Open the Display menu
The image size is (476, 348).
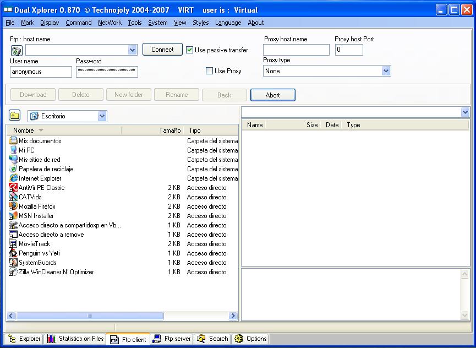tap(50, 23)
